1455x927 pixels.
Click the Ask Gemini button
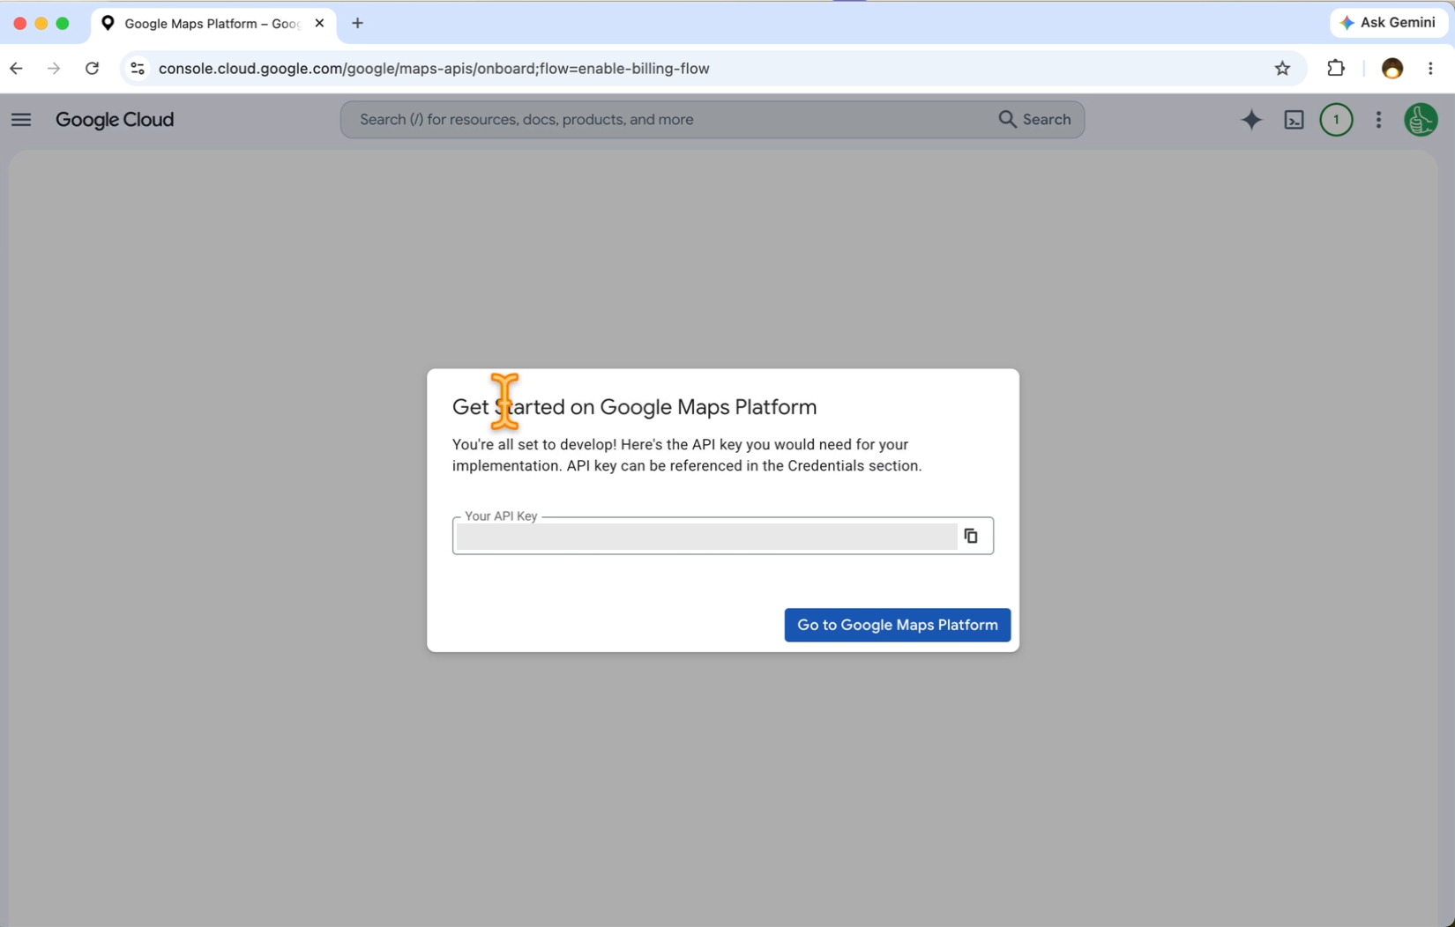[1388, 23]
